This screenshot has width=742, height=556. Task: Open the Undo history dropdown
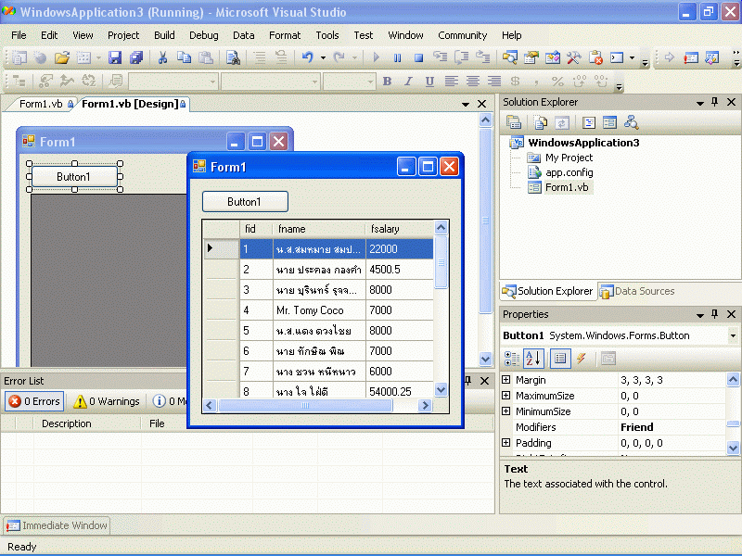323,57
